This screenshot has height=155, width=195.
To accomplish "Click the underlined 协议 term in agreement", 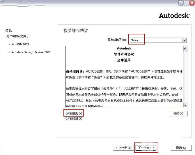I will 97,77.
